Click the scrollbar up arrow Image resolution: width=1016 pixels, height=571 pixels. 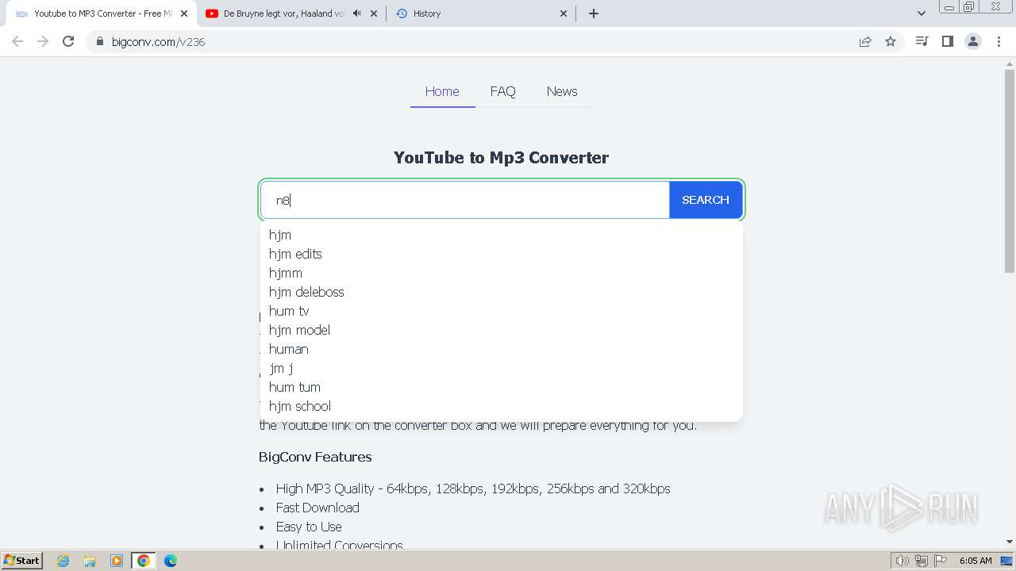tap(1010, 63)
